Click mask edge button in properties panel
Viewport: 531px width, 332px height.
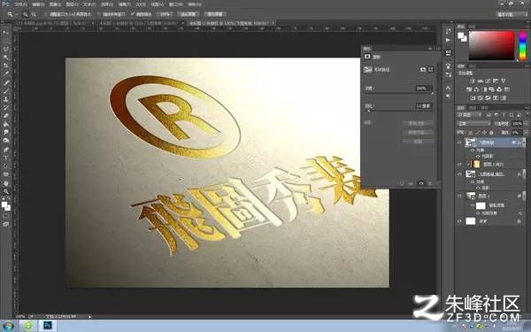click(418, 123)
